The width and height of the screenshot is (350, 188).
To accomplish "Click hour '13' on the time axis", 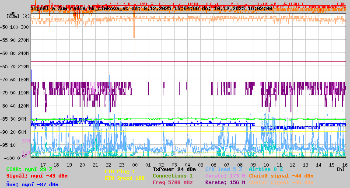I will tap(305, 165).
